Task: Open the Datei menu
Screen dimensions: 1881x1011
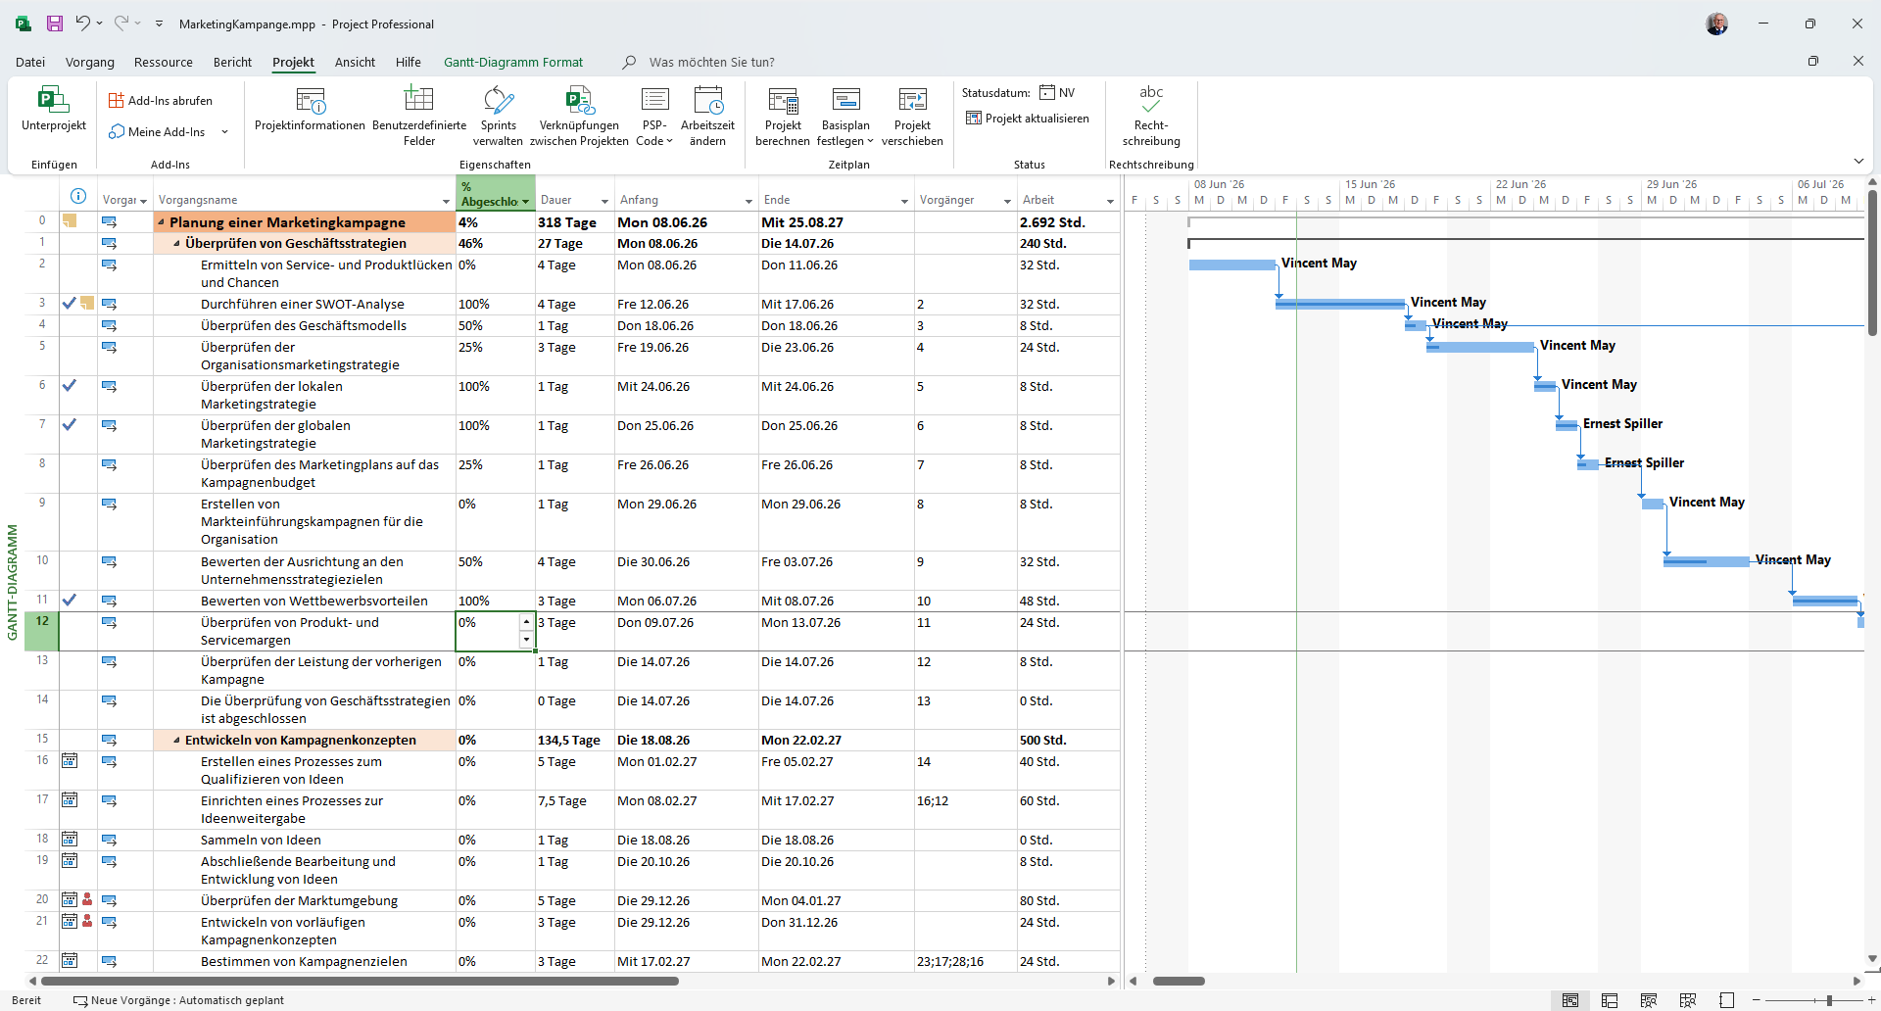Action: (30, 62)
